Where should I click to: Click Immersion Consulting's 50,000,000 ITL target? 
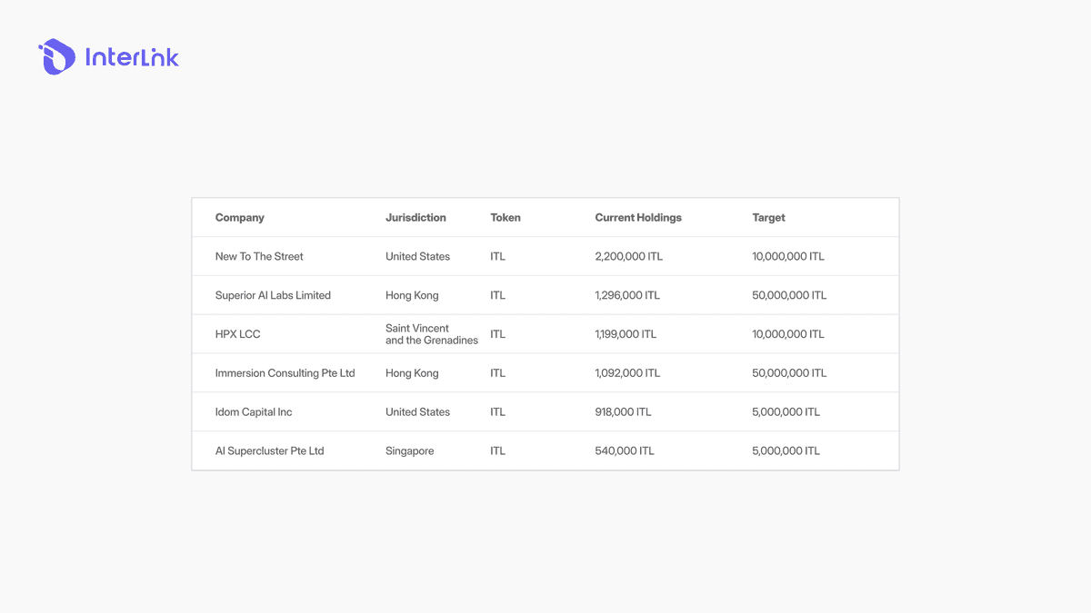pyautogui.click(x=789, y=373)
